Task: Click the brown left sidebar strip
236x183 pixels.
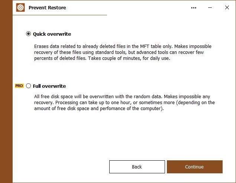Action: tap(6, 91)
